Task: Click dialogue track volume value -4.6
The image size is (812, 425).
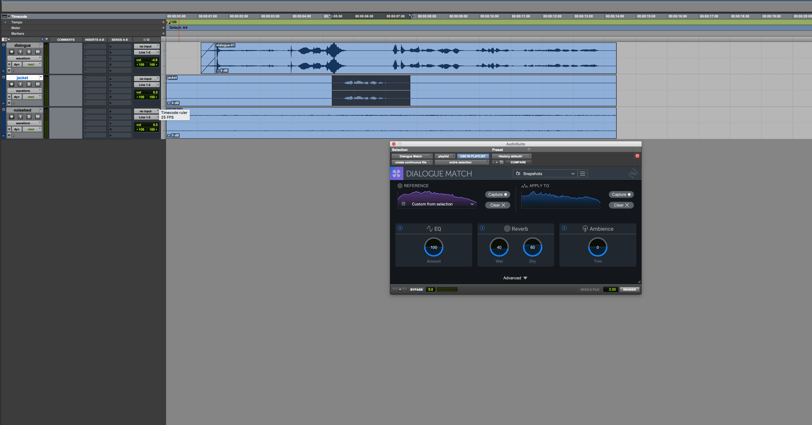Action: pyautogui.click(x=154, y=60)
